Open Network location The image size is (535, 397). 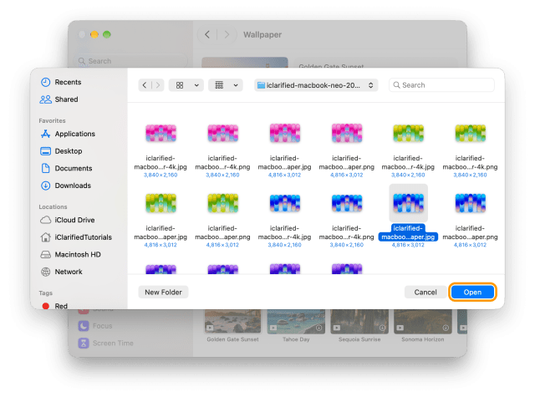61,272
